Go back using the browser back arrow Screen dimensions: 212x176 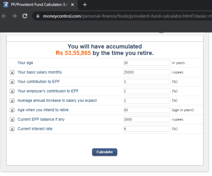tap(4, 16)
